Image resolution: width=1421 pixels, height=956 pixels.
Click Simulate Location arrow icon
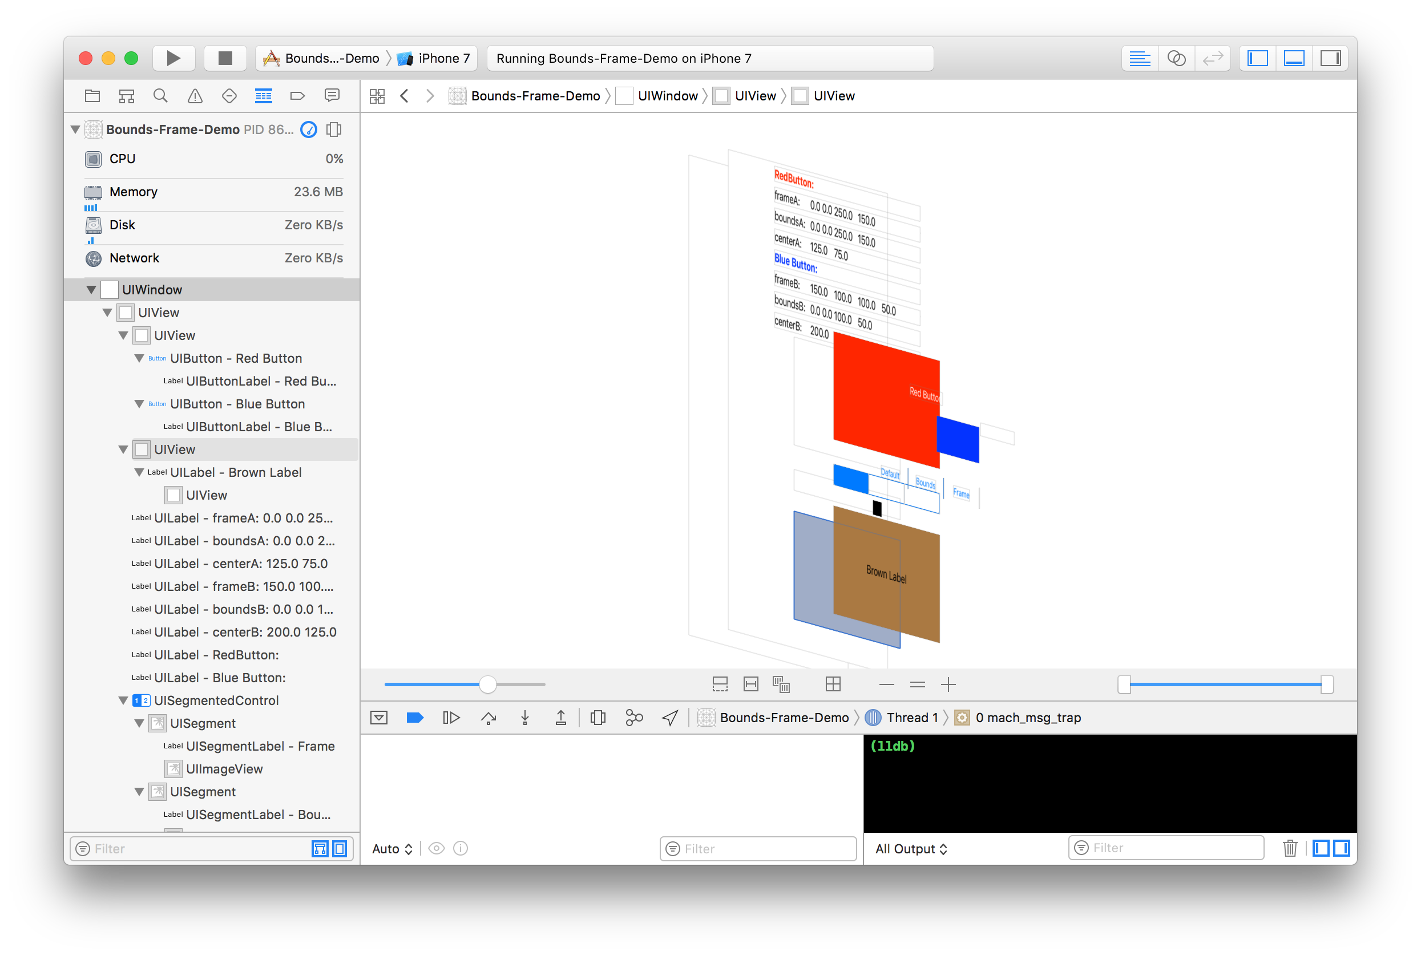click(669, 718)
